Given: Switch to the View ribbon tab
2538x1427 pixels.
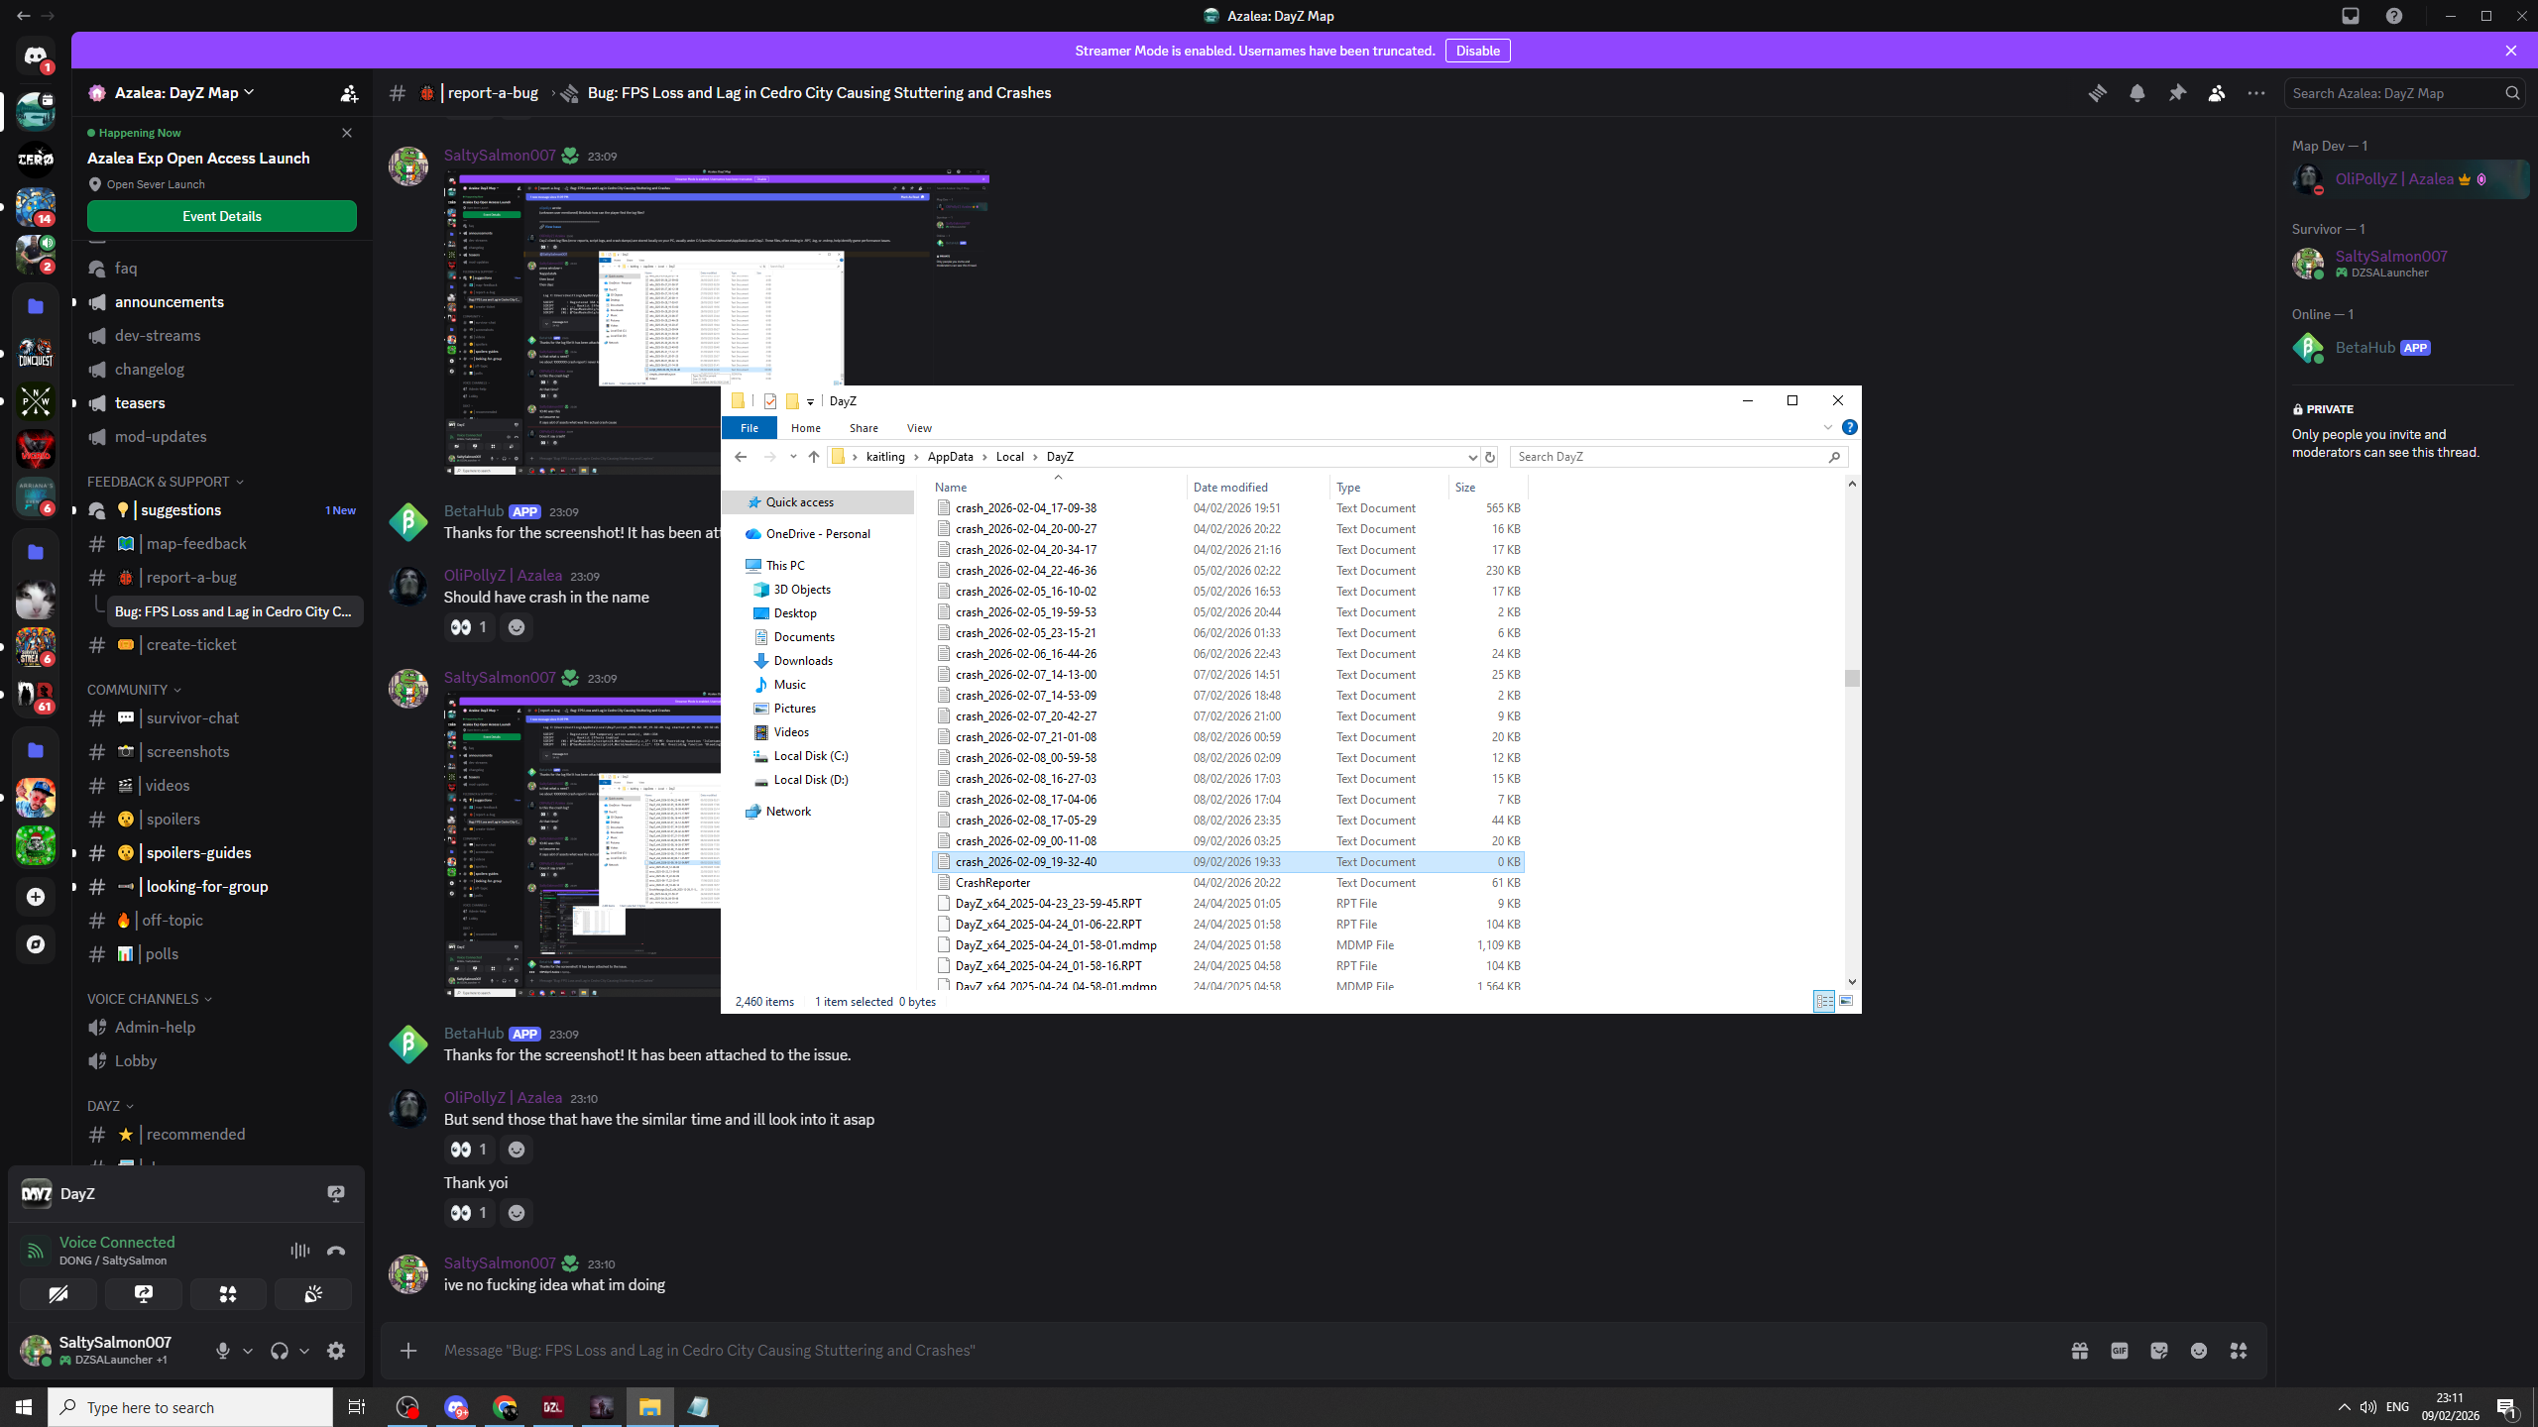Looking at the screenshot, I should click(919, 428).
